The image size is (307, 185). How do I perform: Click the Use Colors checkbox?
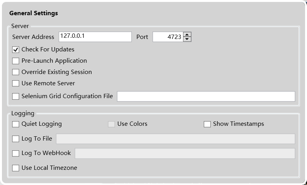point(111,124)
